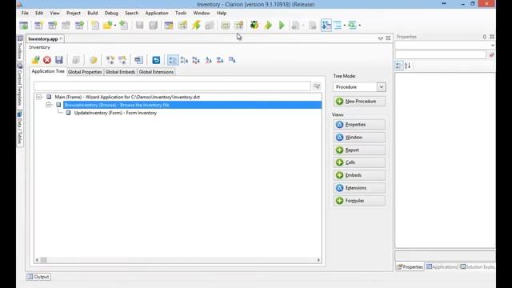Click the lightning bolt generate icon
Viewport: 512px width, 288px height.
point(196,25)
